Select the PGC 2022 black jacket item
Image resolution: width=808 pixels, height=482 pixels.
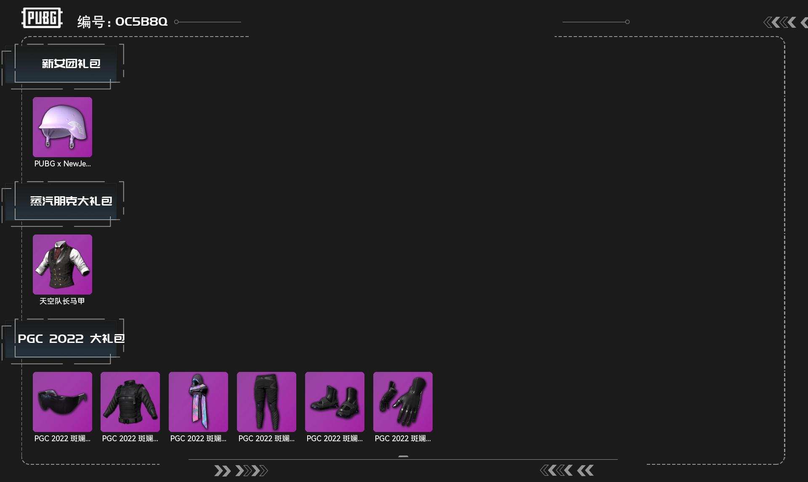click(x=130, y=402)
